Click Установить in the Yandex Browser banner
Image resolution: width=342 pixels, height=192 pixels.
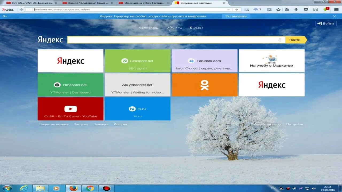click(x=236, y=16)
